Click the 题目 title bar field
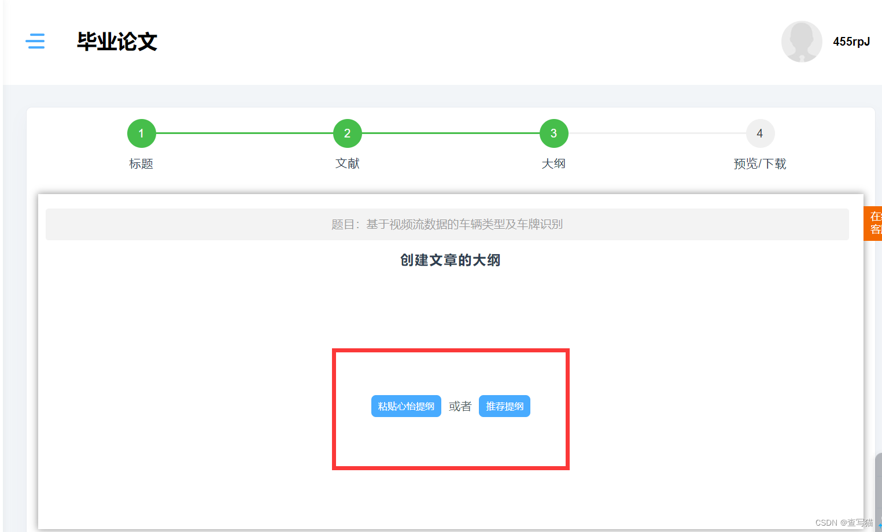Image resolution: width=882 pixels, height=532 pixels. click(447, 224)
